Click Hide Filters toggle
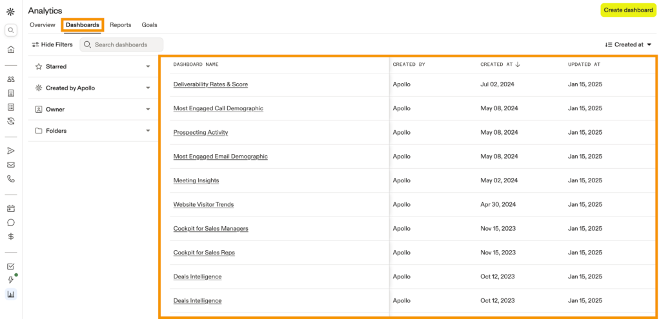The width and height of the screenshot is (661, 319). 52,44
